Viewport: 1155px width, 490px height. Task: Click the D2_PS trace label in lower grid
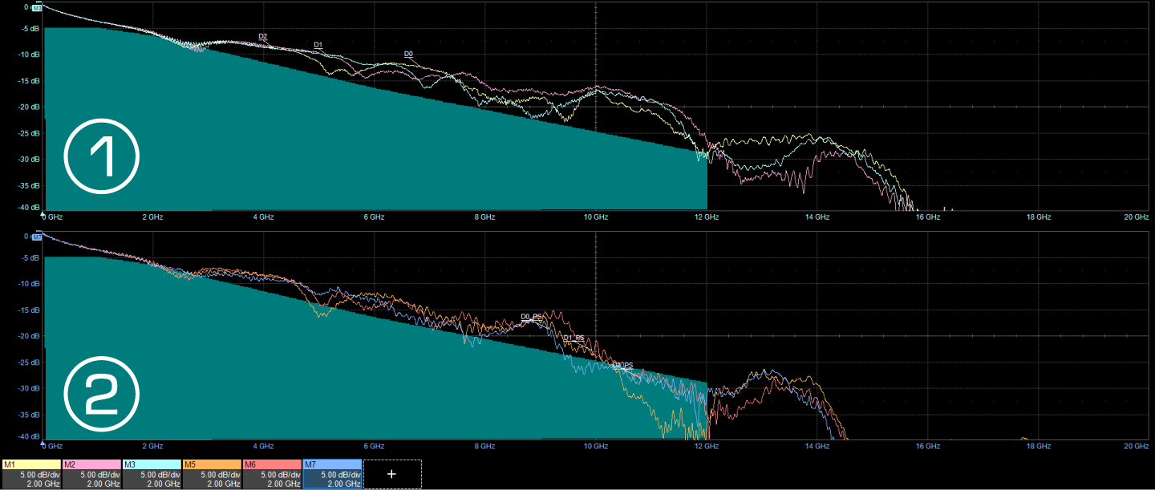pyautogui.click(x=622, y=366)
